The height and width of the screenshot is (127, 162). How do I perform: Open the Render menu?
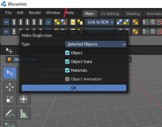pos(35,13)
